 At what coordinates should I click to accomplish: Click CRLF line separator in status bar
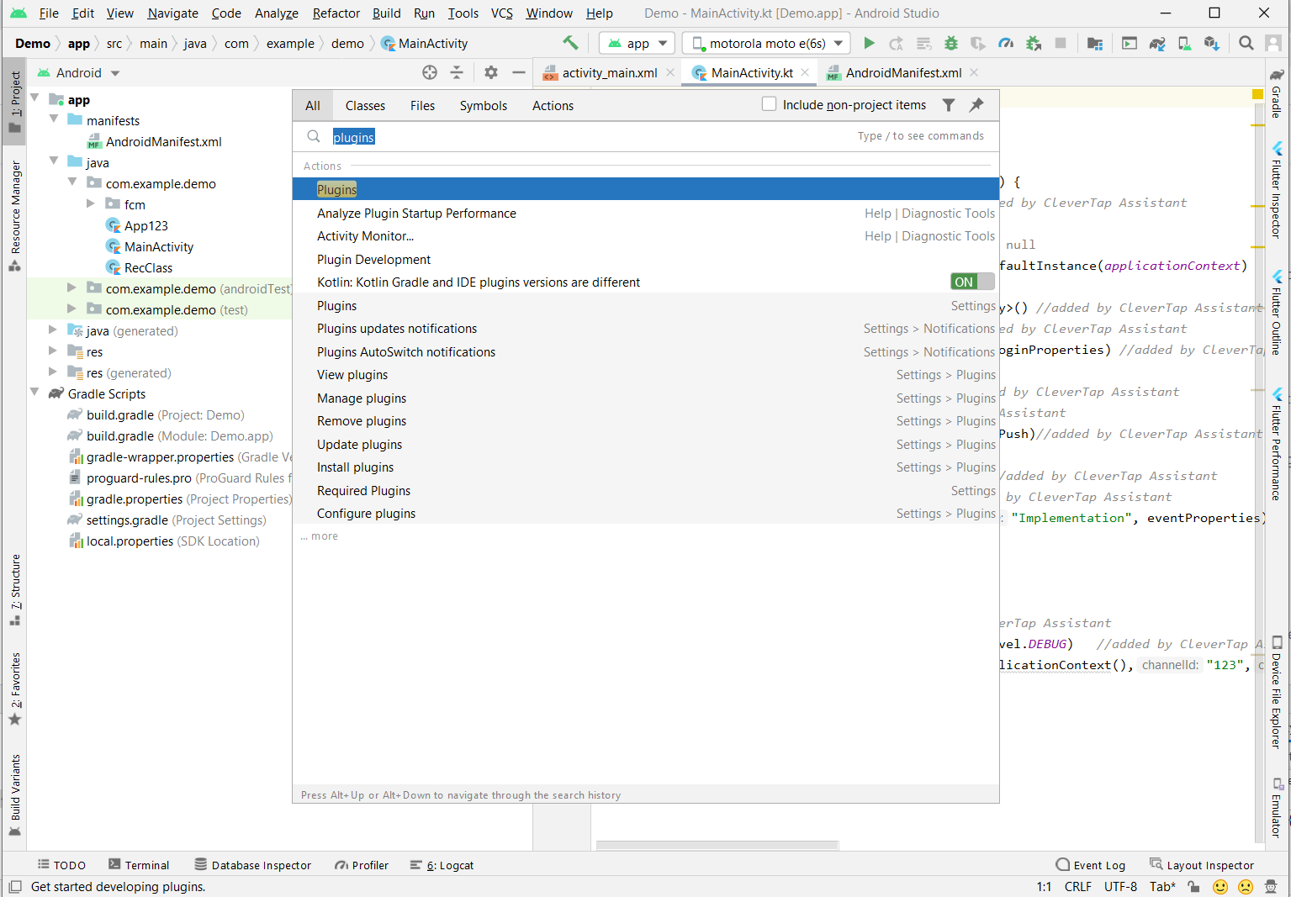pos(1077,886)
